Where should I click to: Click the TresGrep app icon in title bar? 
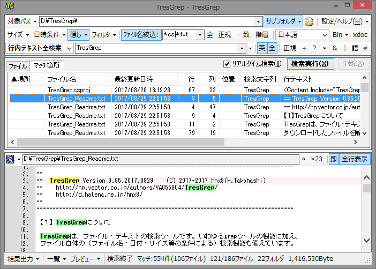(x=10, y=6)
